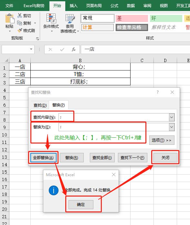Open the 文件 File tab
This screenshot has height=225, width=190.
(x=9, y=5)
